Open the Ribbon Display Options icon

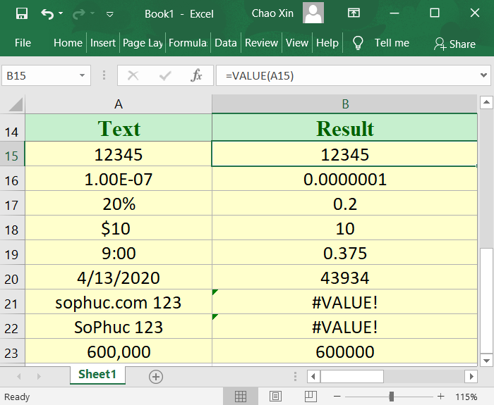(353, 13)
